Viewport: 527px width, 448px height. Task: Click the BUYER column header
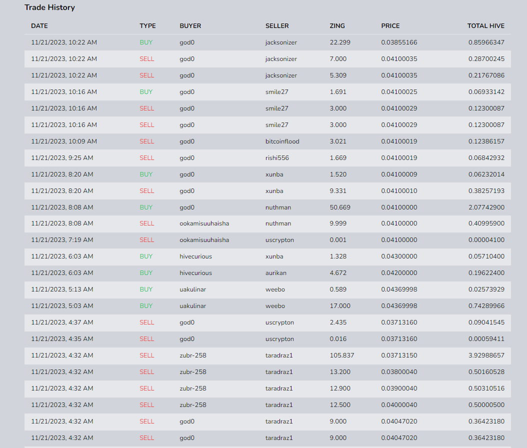click(190, 26)
